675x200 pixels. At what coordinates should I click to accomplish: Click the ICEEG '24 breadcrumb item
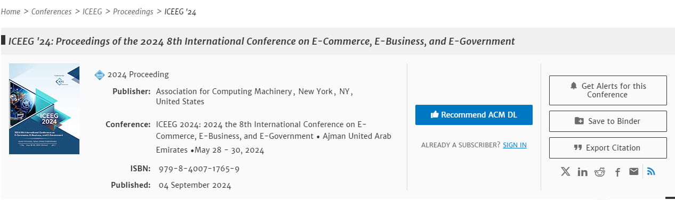click(x=180, y=12)
